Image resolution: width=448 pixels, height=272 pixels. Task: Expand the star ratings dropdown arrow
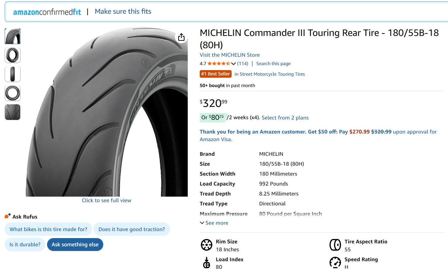pyautogui.click(x=233, y=64)
